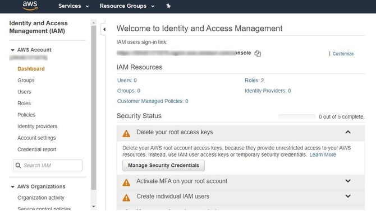
Task: Copy the IAM users sign-in link
Action: click(x=258, y=53)
